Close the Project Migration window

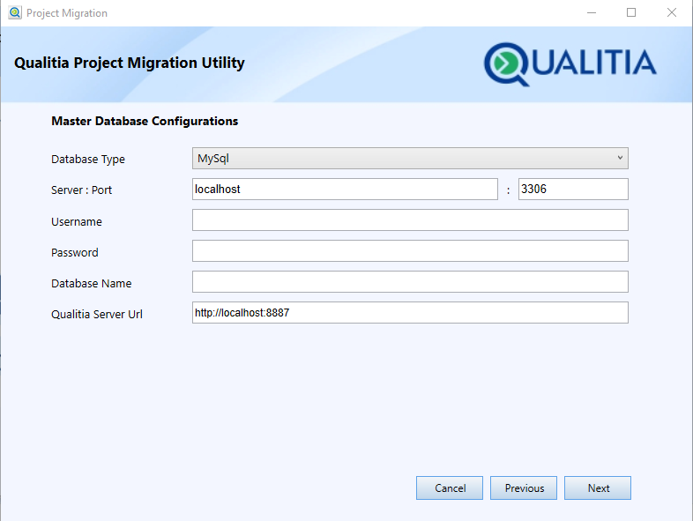672,13
